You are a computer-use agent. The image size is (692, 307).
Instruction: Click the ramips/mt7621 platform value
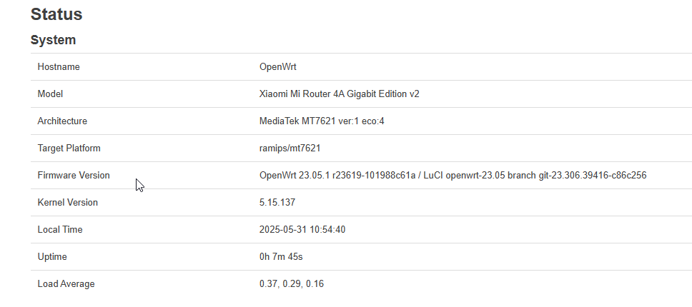[x=290, y=149]
